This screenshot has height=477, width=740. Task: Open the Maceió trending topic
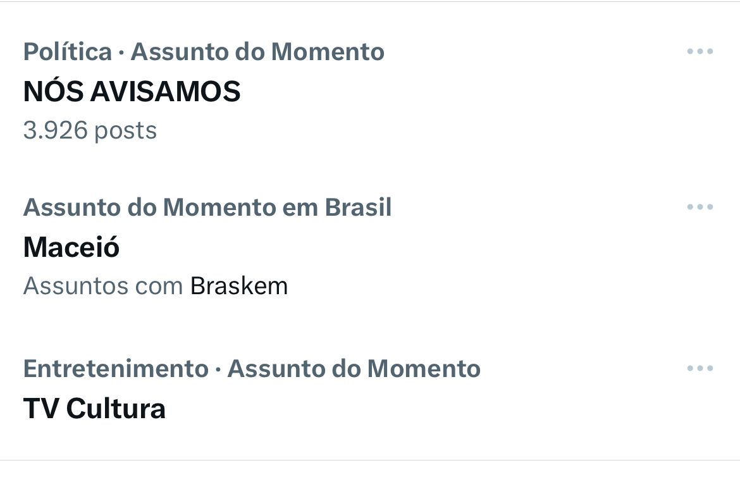click(71, 247)
